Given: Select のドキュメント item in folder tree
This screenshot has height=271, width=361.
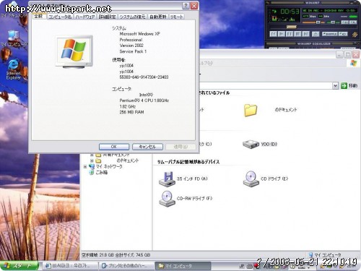Looking at the screenshot, I should tap(128, 160).
